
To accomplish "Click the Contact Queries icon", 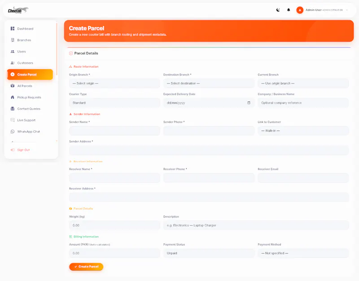I will 13,109.
